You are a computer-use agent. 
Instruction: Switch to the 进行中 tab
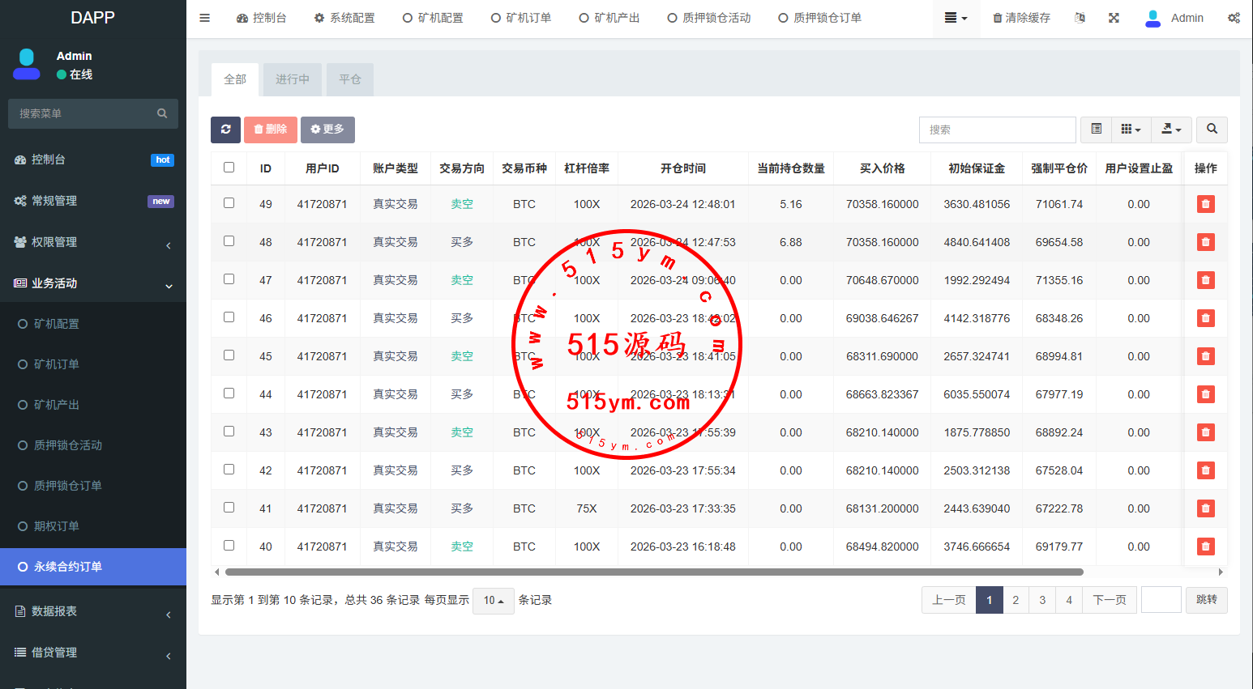pos(292,79)
